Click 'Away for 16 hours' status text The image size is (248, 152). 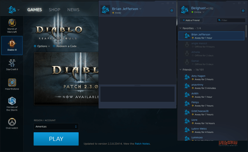coord(205,123)
